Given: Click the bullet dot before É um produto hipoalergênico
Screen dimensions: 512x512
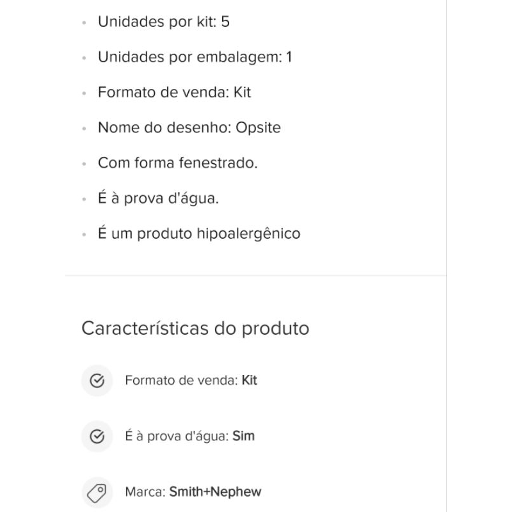Looking at the screenshot, I should pyautogui.click(x=84, y=234).
